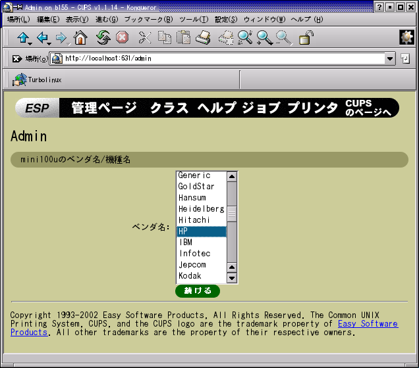Click the Forward arrow toolbar icon
The image size is (419, 368).
[61, 37]
